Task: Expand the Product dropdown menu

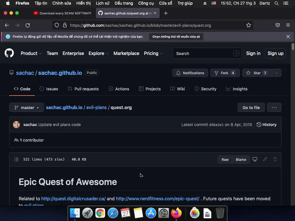Action: tap(31, 53)
